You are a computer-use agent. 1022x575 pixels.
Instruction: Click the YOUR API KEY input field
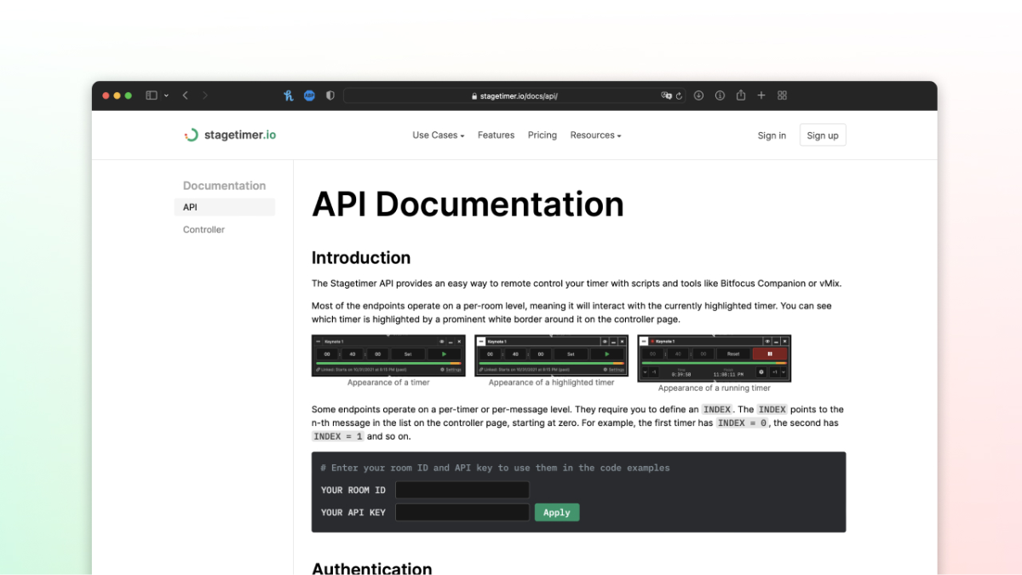coord(462,513)
